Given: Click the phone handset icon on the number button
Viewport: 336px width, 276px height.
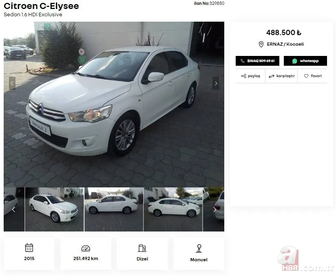Looking at the screenshot, I should click(243, 60).
